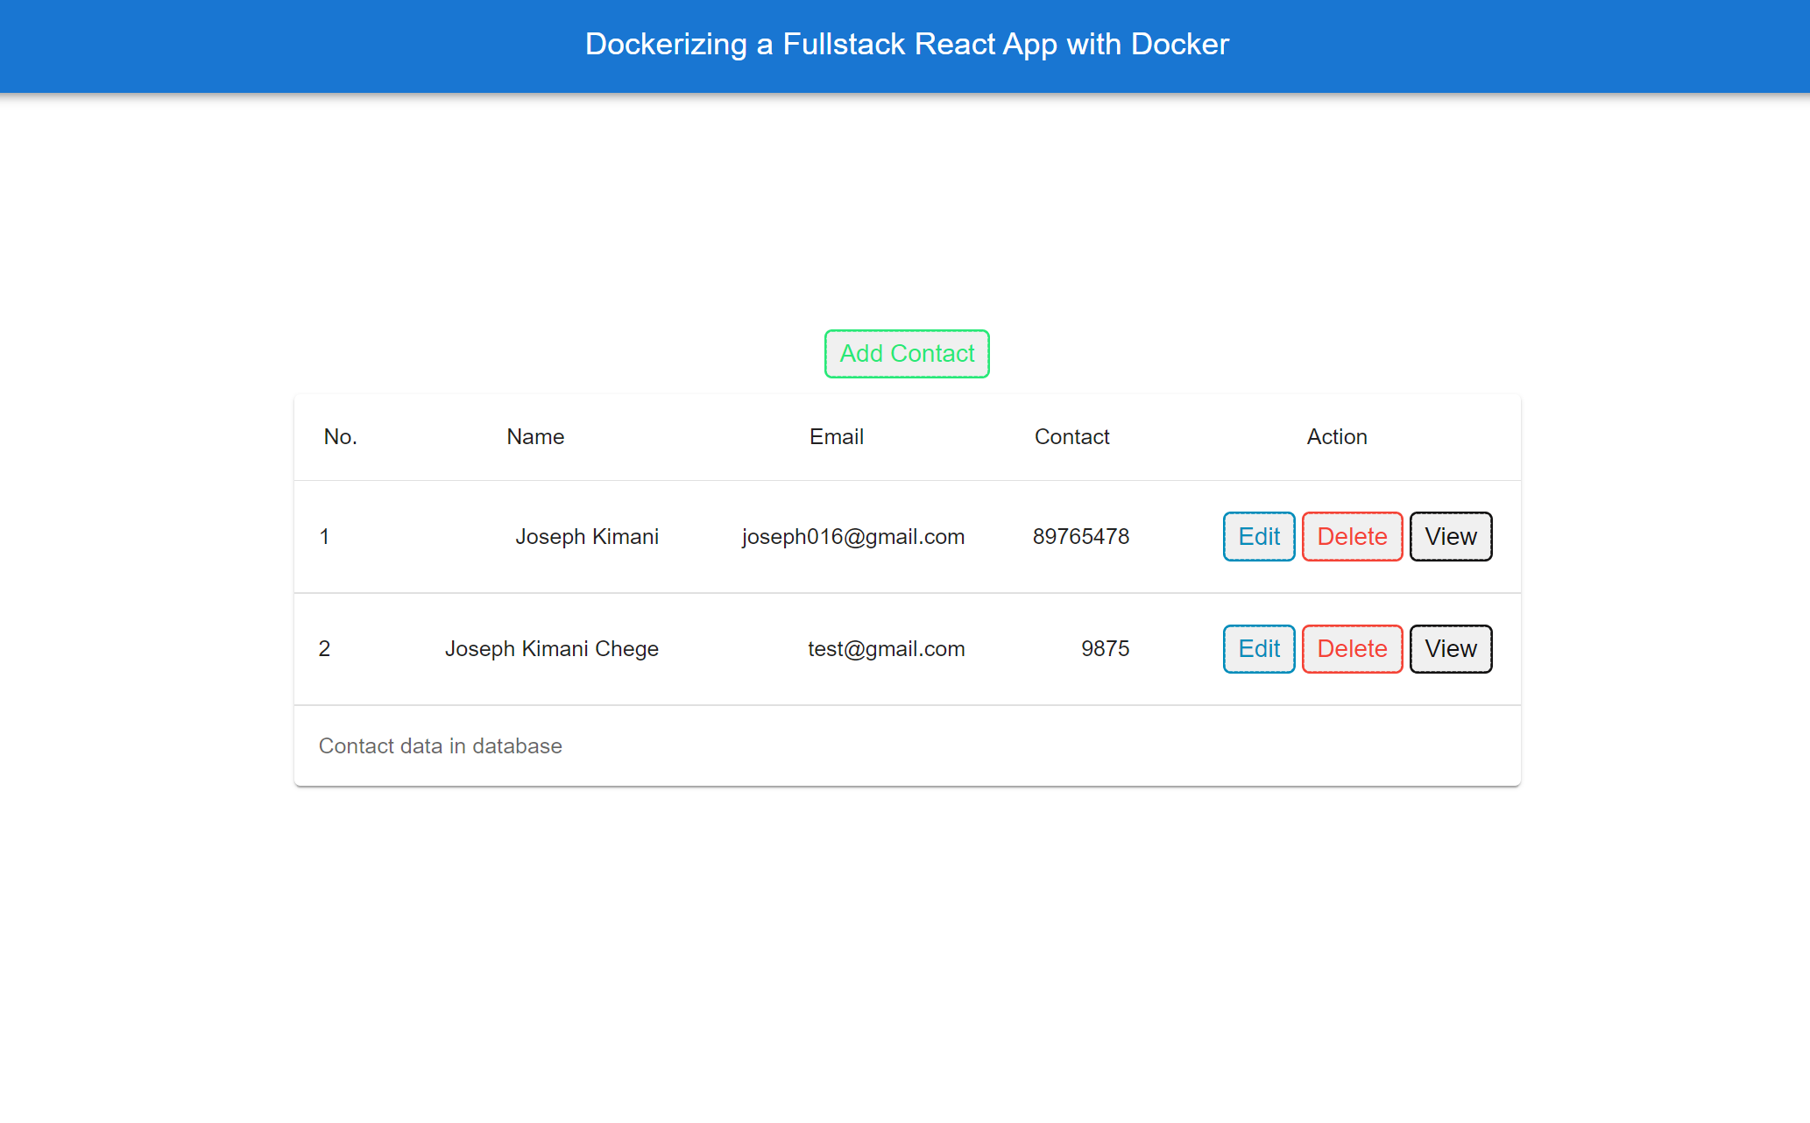Edit the Joseph Kimani Chege contact
The image size is (1810, 1123).
1259,649
